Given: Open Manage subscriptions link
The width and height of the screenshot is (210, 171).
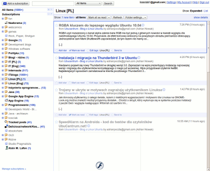Looking at the screenshot, I should tap(14, 169).
